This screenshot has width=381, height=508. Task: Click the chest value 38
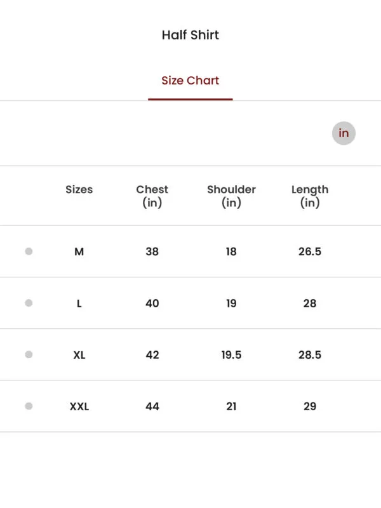click(152, 251)
